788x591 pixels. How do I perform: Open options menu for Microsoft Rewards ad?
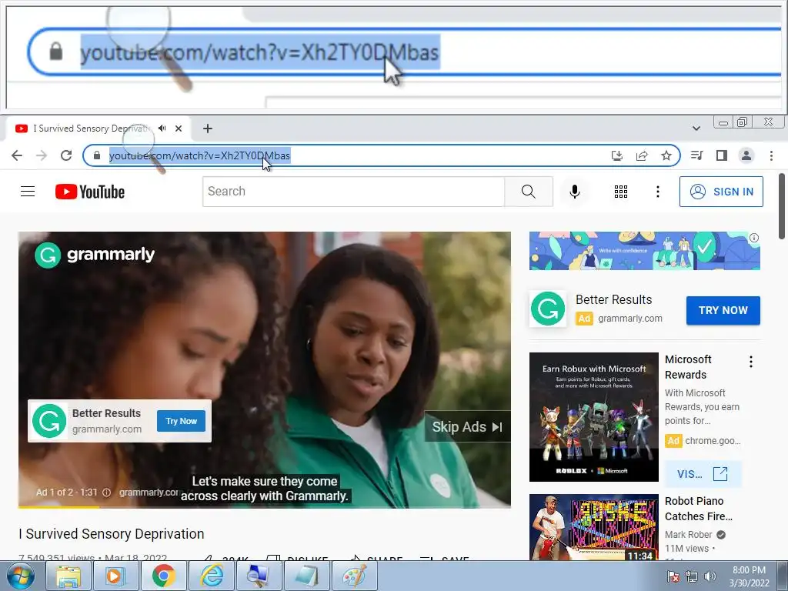point(751,362)
